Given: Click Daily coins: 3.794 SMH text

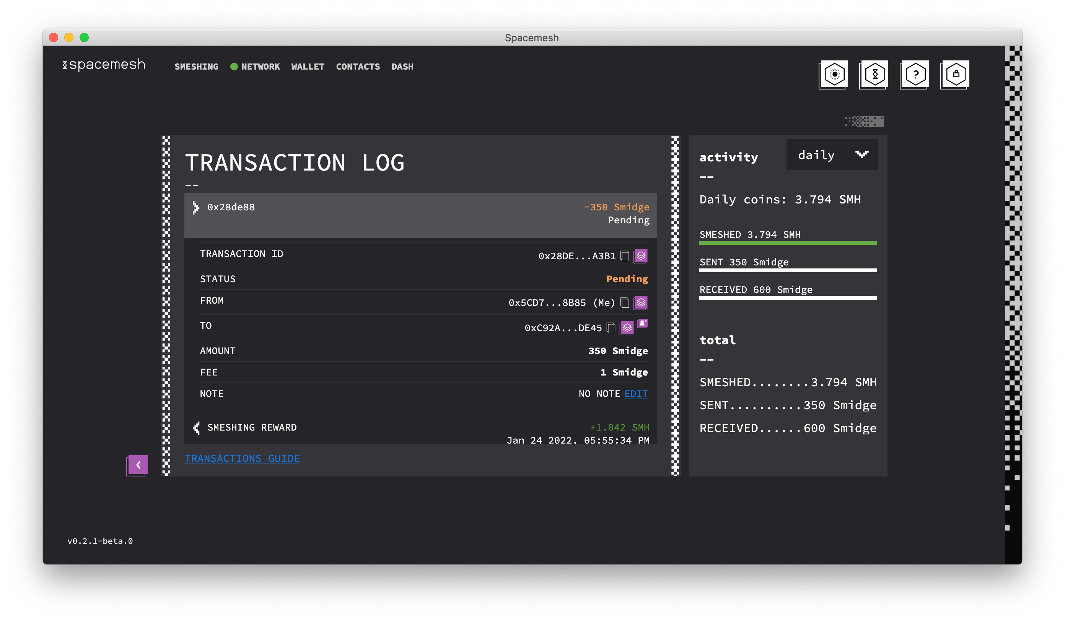Looking at the screenshot, I should 780,199.
